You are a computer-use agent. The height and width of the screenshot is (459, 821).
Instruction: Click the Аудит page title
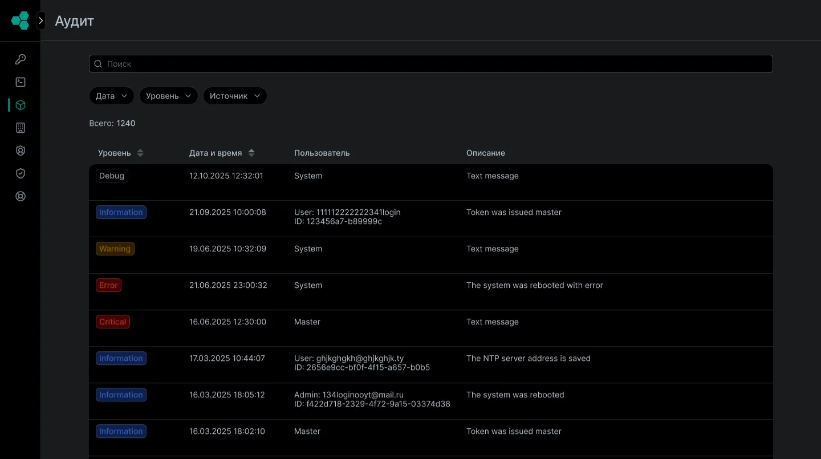[74, 21]
